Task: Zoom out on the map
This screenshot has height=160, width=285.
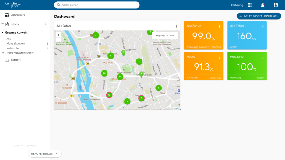Action: click(58, 40)
